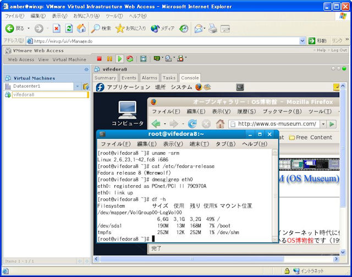Click the console horizontal scrollbar thumb
Image resolution: width=352 pixels, height=277 pixels.
192,259
